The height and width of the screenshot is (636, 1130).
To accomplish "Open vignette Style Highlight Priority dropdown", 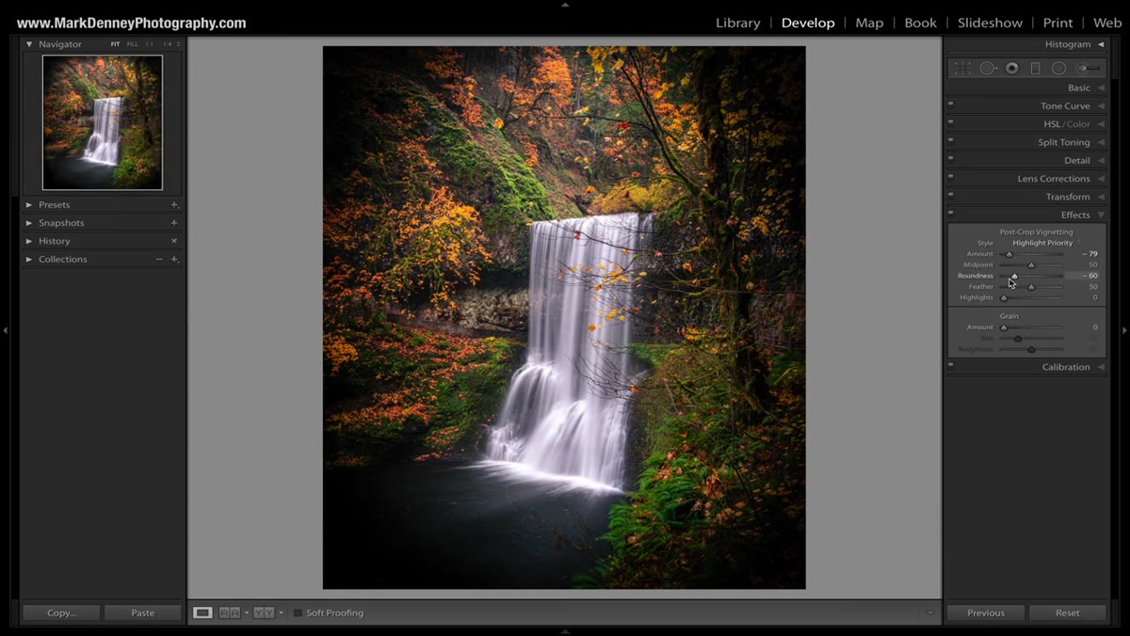I will (x=1046, y=243).
